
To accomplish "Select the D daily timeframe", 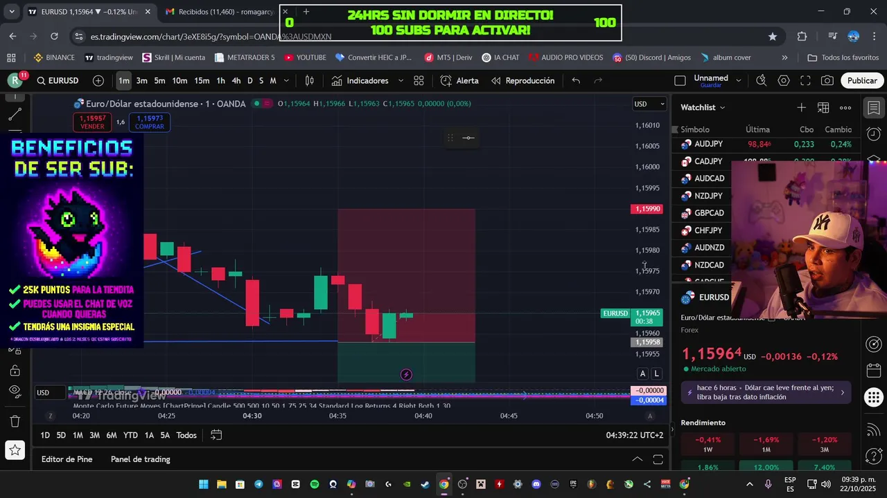I will pos(250,81).
